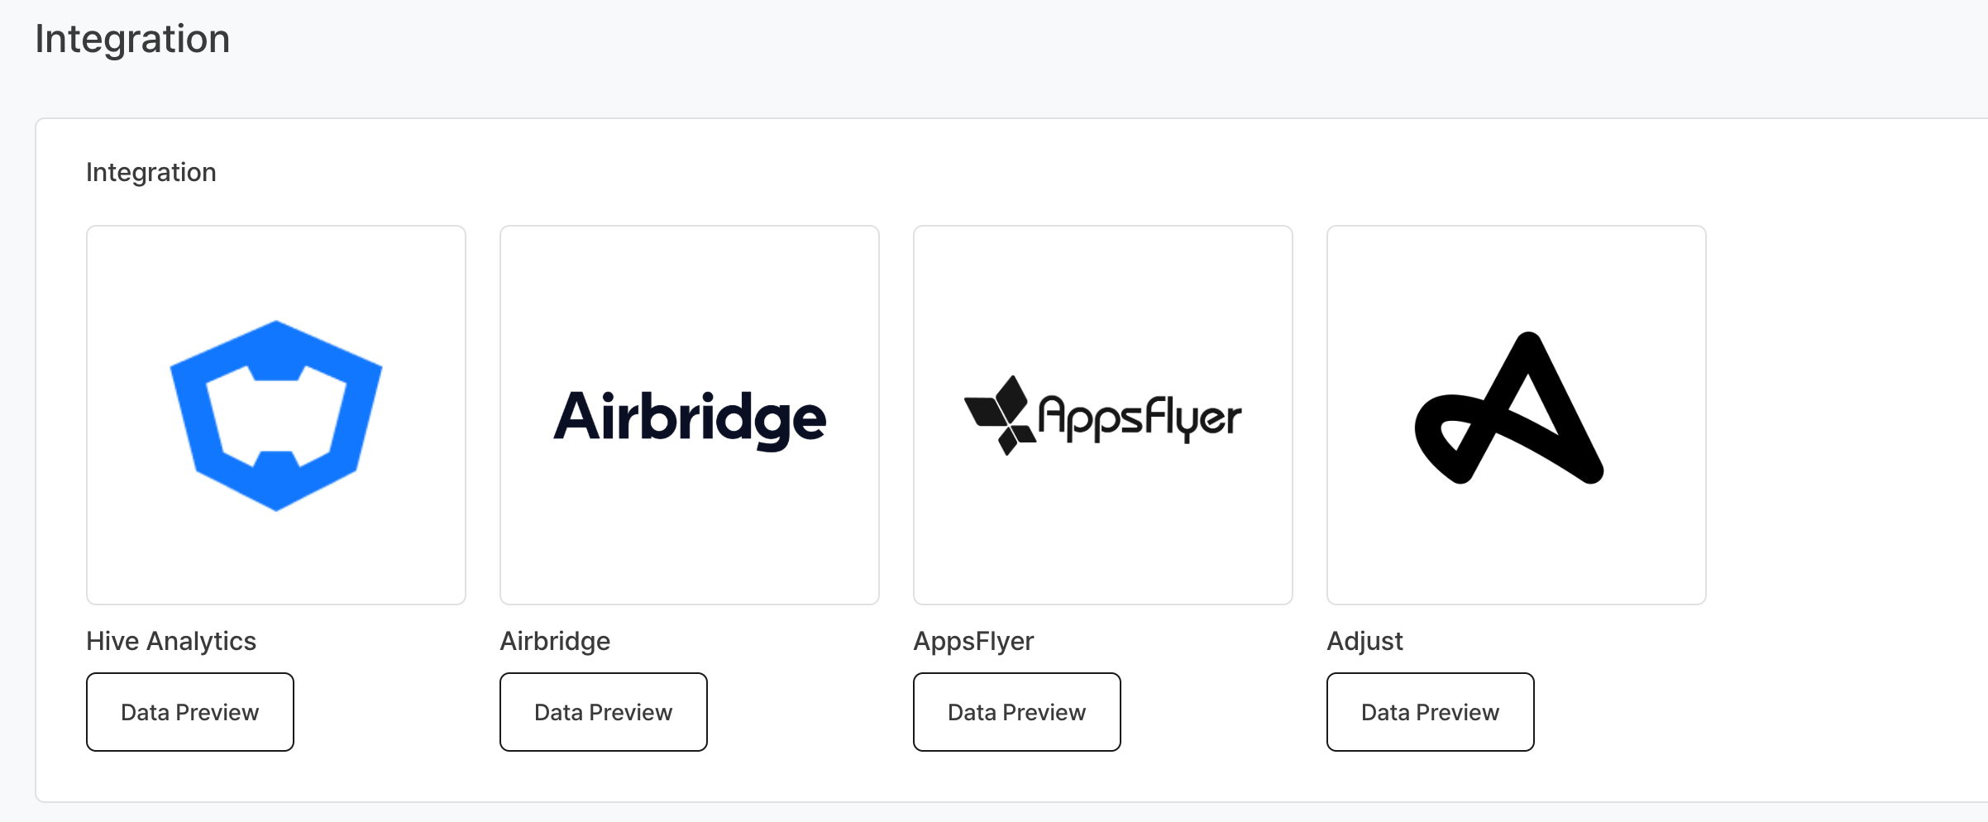The height and width of the screenshot is (822, 1988).
Task: Click the AppsFlyer wordmark text in logo
Action: (1140, 418)
